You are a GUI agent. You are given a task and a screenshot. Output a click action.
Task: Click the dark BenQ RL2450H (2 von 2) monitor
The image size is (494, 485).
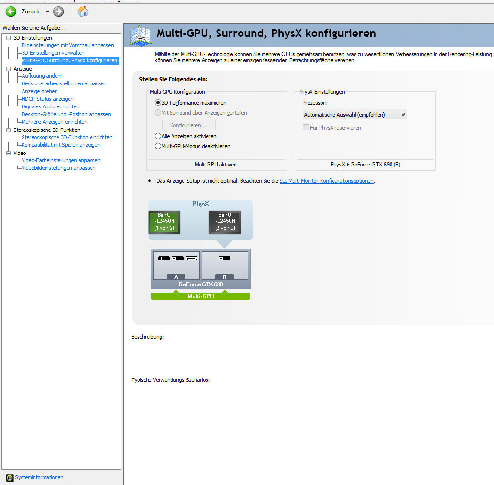coord(225,222)
